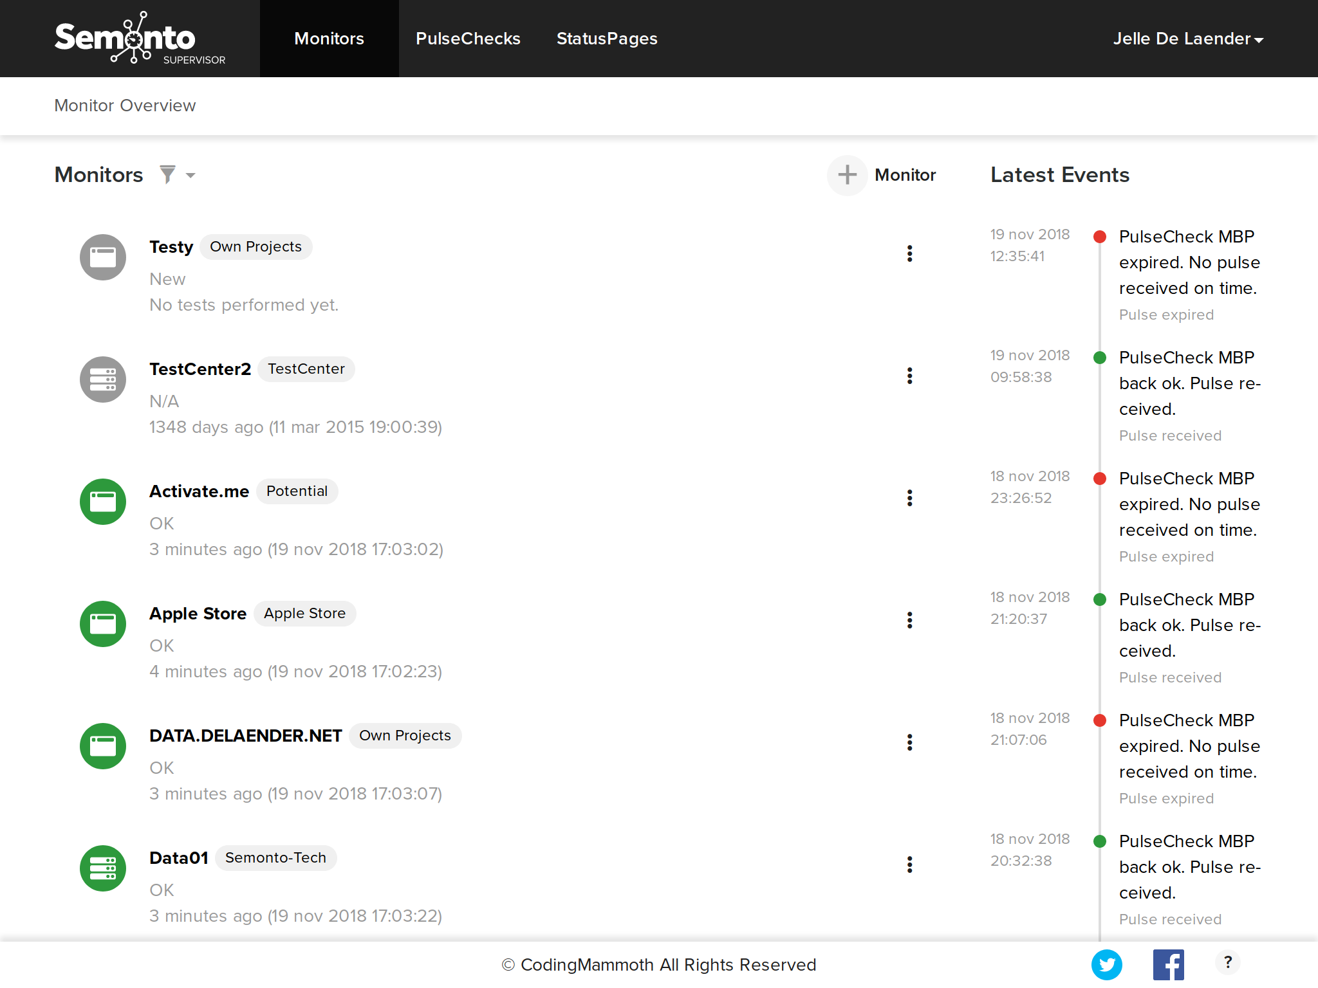This screenshot has height=988, width=1318.
Task: Click the Monitor Overview breadcrumb
Action: pyautogui.click(x=125, y=105)
